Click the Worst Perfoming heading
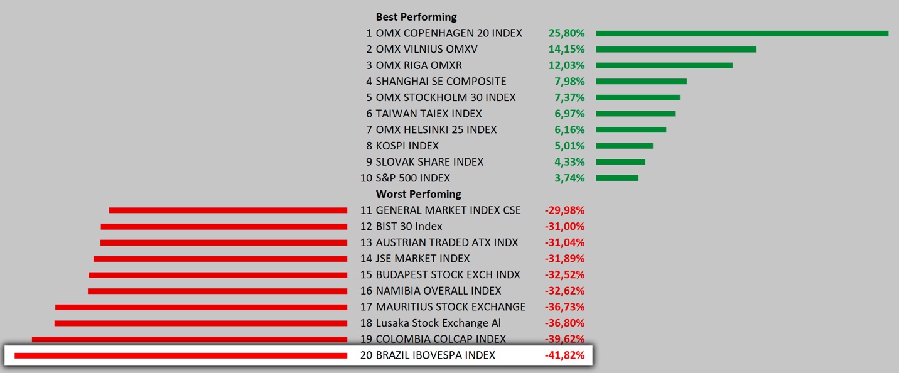The width and height of the screenshot is (899, 373). tap(418, 194)
